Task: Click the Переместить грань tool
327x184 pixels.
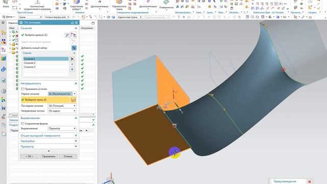Action: (x=119, y=5)
